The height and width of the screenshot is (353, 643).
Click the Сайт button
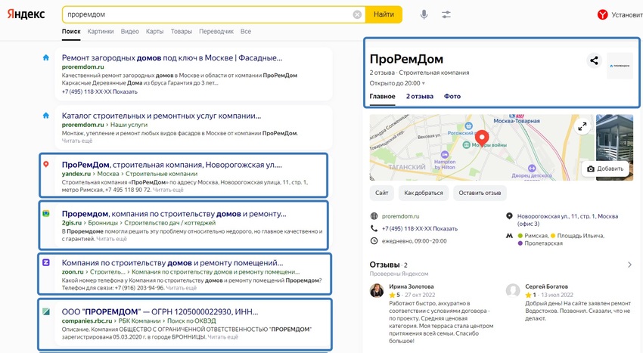[x=382, y=193]
